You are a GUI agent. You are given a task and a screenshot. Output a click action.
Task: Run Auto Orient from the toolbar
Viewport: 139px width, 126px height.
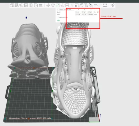pos(21,5)
